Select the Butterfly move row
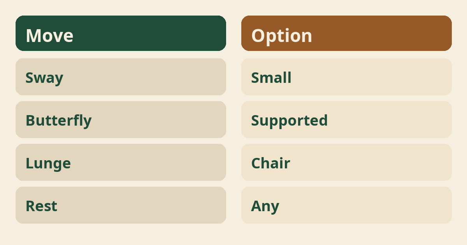This screenshot has width=467, height=245. pos(121,119)
